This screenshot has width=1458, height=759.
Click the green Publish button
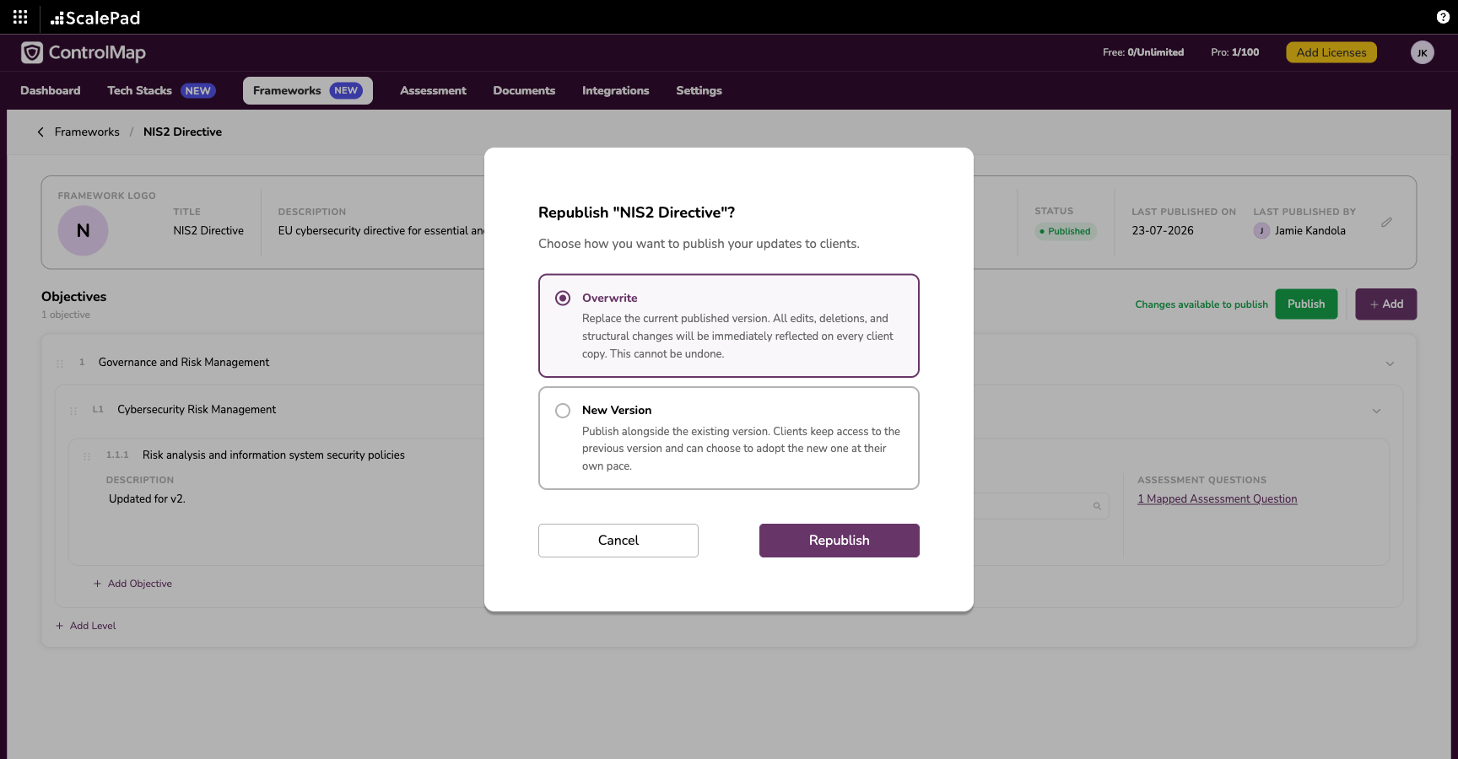[x=1306, y=304]
